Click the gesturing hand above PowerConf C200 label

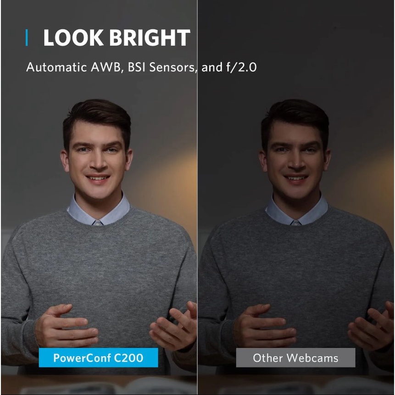67,326
